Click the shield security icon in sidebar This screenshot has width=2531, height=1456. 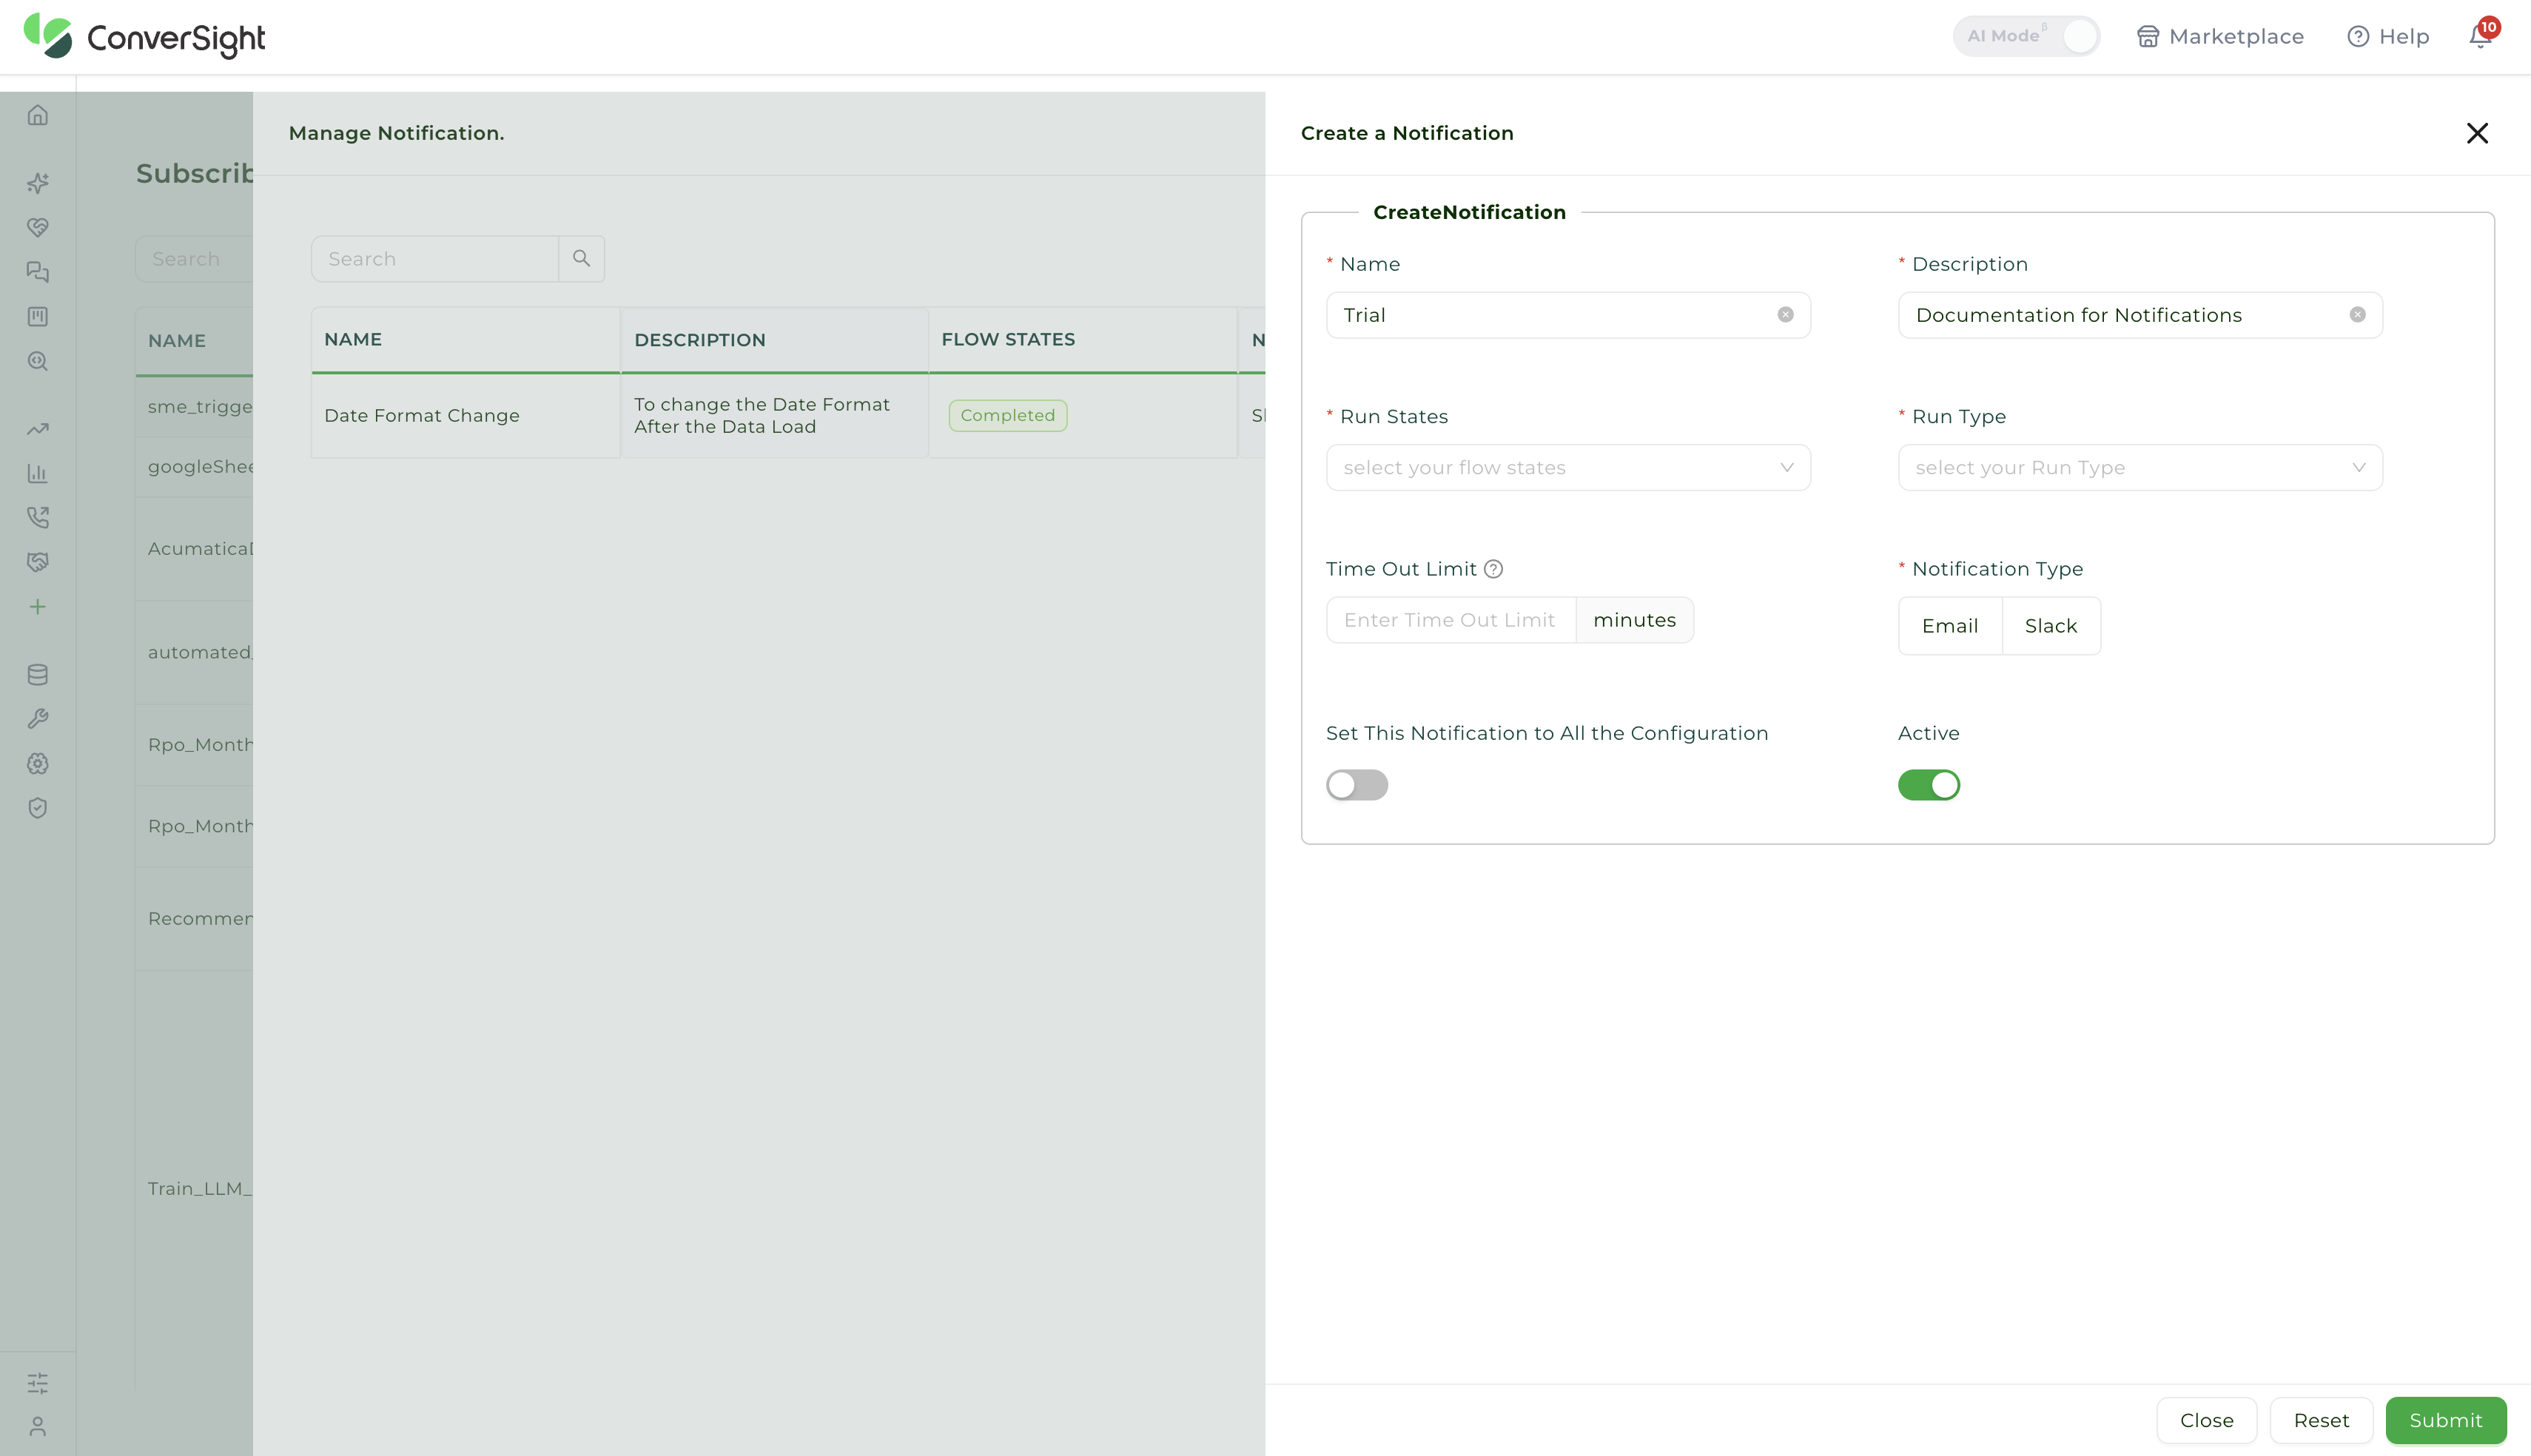click(x=38, y=808)
